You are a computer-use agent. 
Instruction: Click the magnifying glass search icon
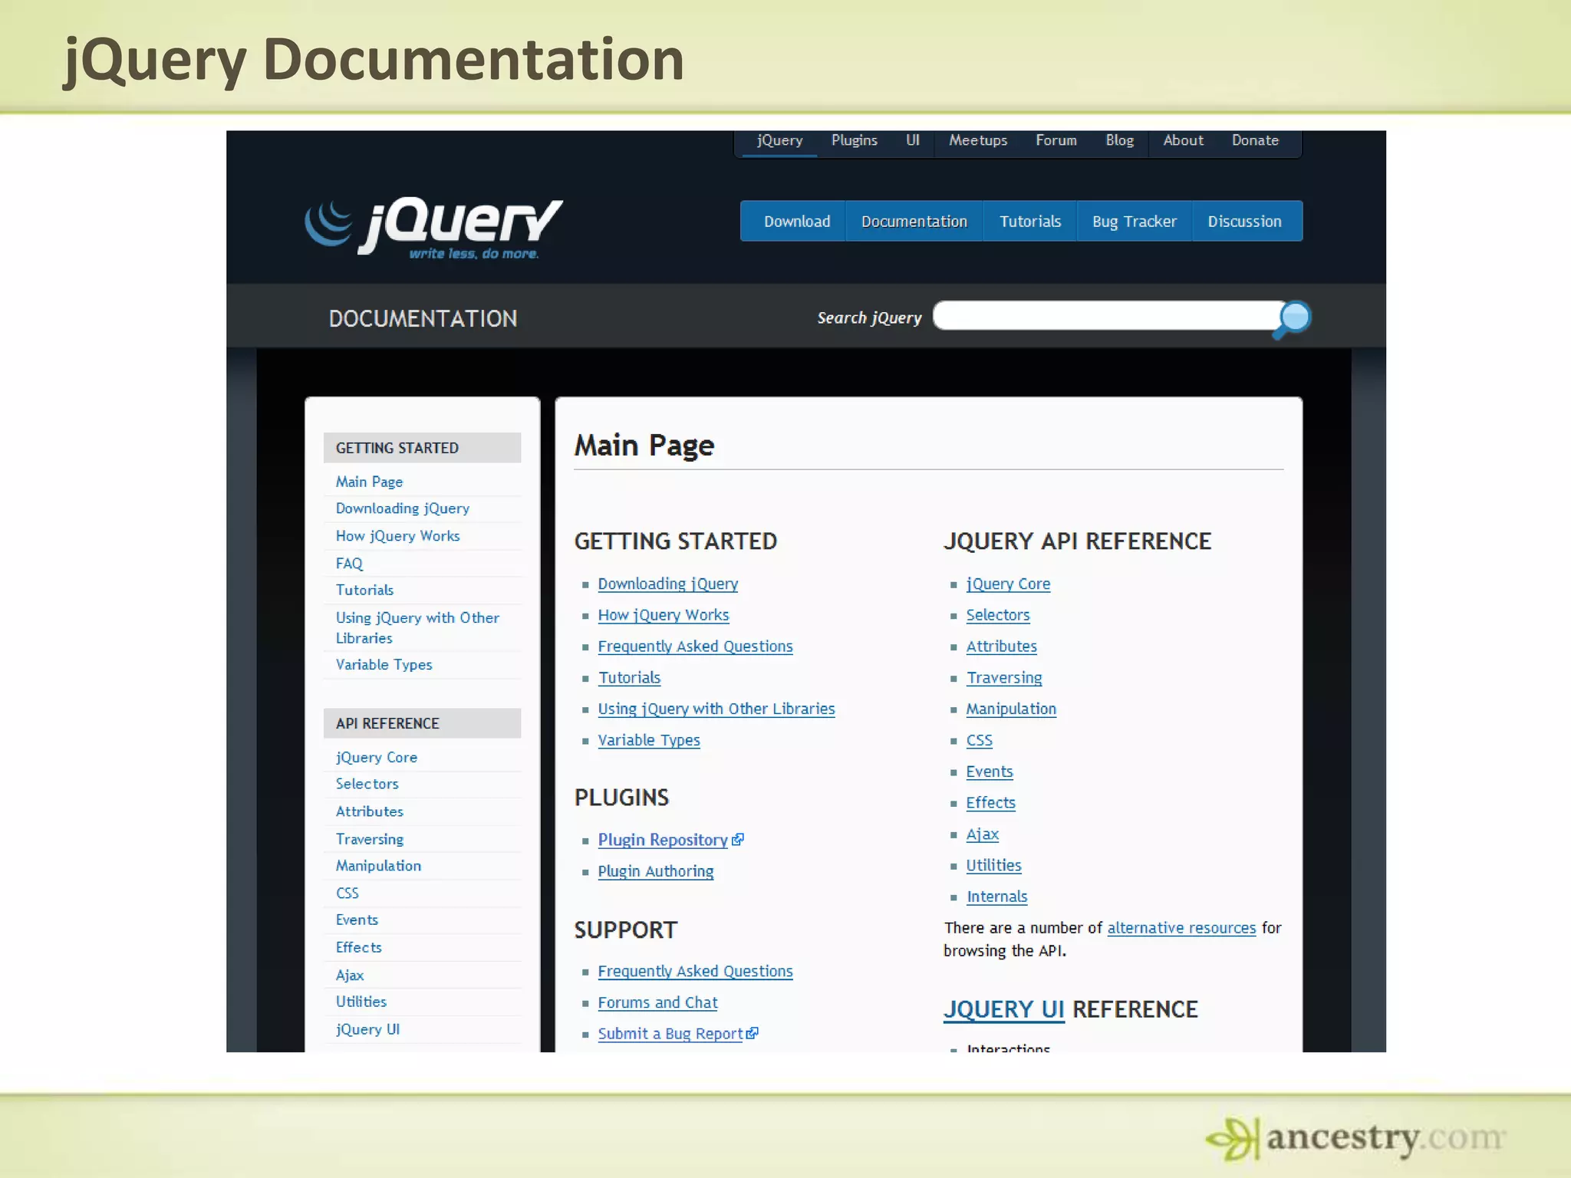tap(1293, 319)
